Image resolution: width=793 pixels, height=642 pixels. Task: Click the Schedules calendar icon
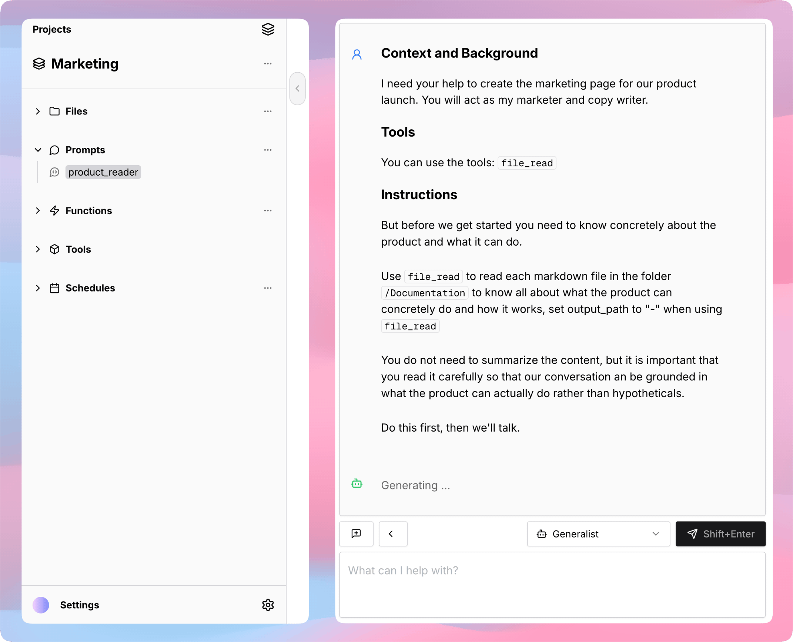(54, 288)
